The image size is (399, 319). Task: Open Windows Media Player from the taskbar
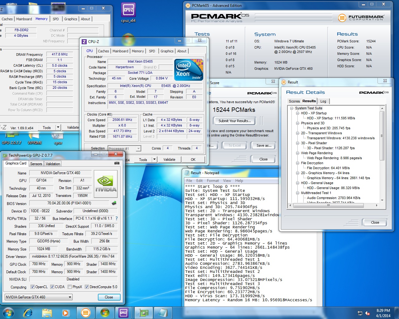pos(65,313)
